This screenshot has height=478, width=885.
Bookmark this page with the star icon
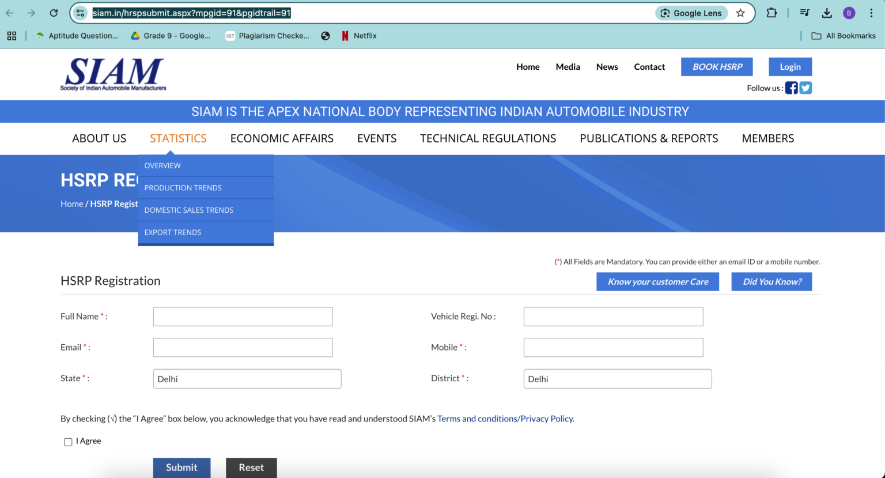(x=740, y=13)
